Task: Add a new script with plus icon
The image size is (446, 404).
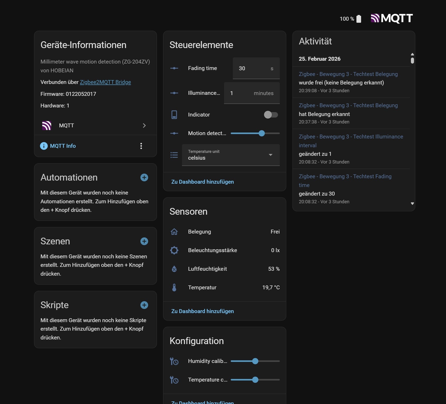Action: tap(144, 305)
